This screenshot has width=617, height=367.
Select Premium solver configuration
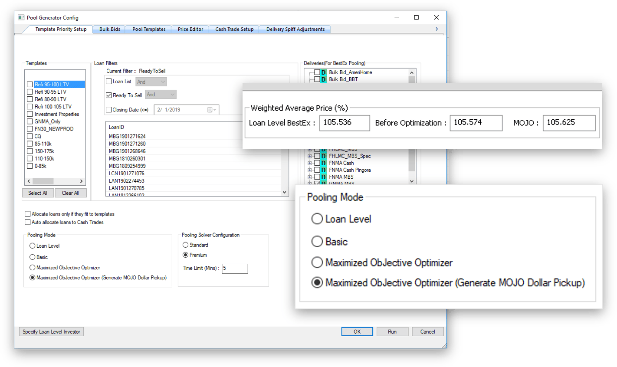pos(185,255)
